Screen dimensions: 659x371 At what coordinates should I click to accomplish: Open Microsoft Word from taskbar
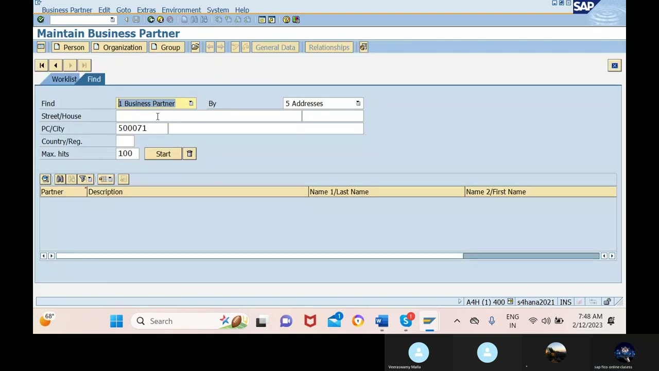381,321
